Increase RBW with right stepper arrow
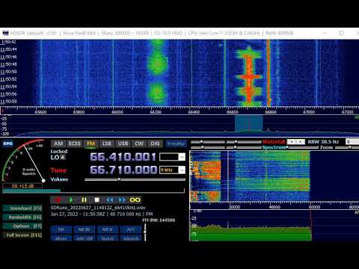 (301, 142)
